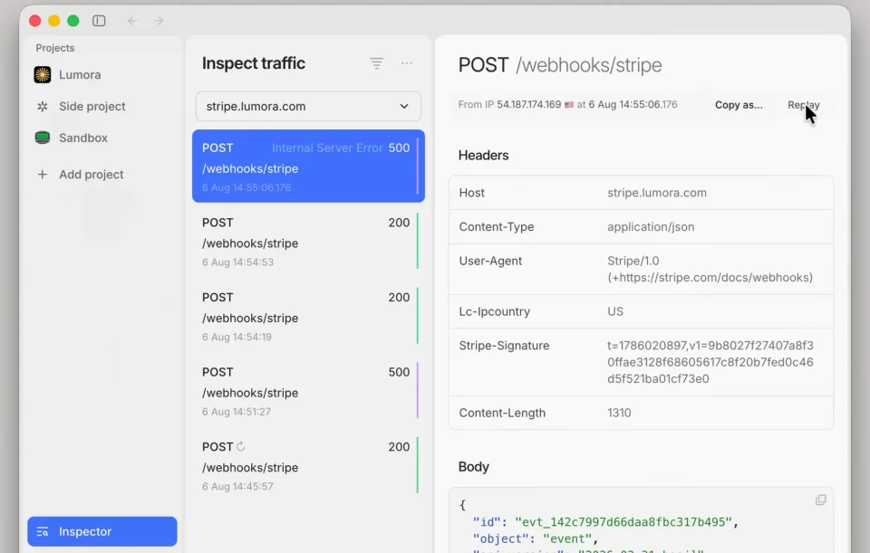This screenshot has width=870, height=553.
Task: Click the Content-Length value 1310
Action: point(619,413)
